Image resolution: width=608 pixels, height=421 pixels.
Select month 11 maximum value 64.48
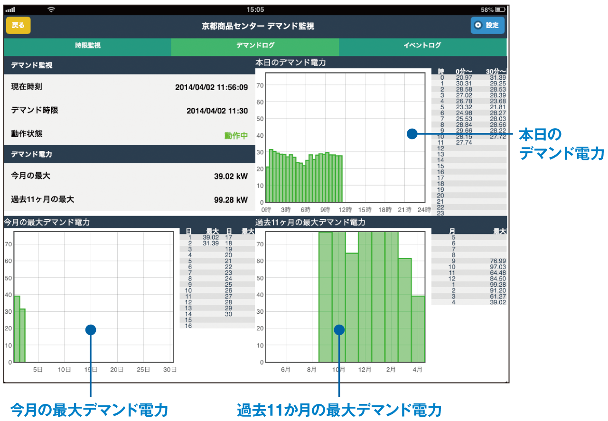[x=498, y=272]
